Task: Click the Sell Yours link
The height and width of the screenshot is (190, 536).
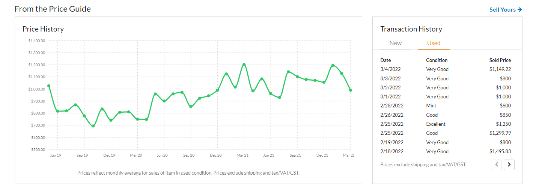Action: 503,10
